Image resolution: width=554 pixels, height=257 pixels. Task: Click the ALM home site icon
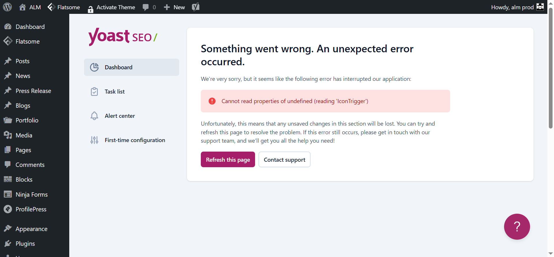[x=23, y=7]
